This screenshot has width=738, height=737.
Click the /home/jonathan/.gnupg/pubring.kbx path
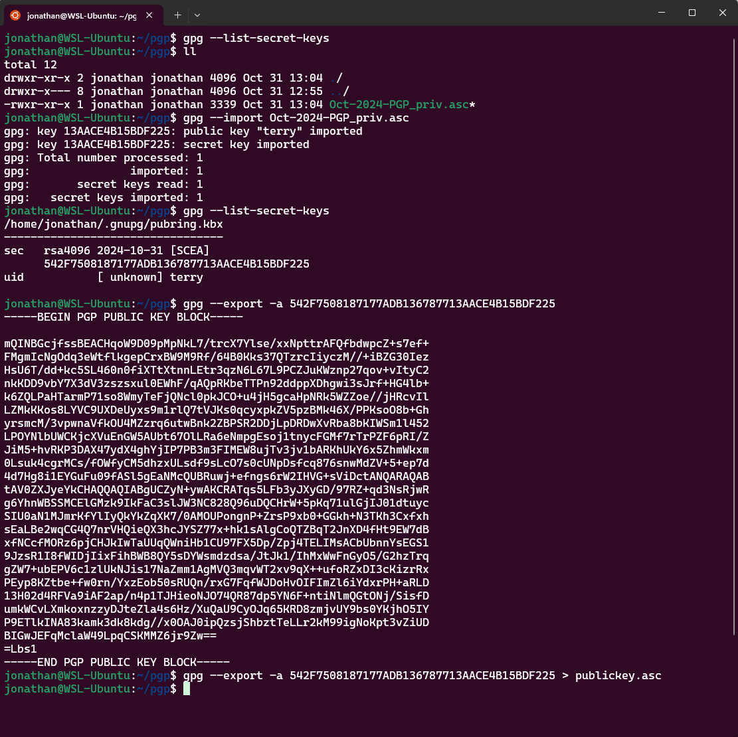pyautogui.click(x=114, y=224)
